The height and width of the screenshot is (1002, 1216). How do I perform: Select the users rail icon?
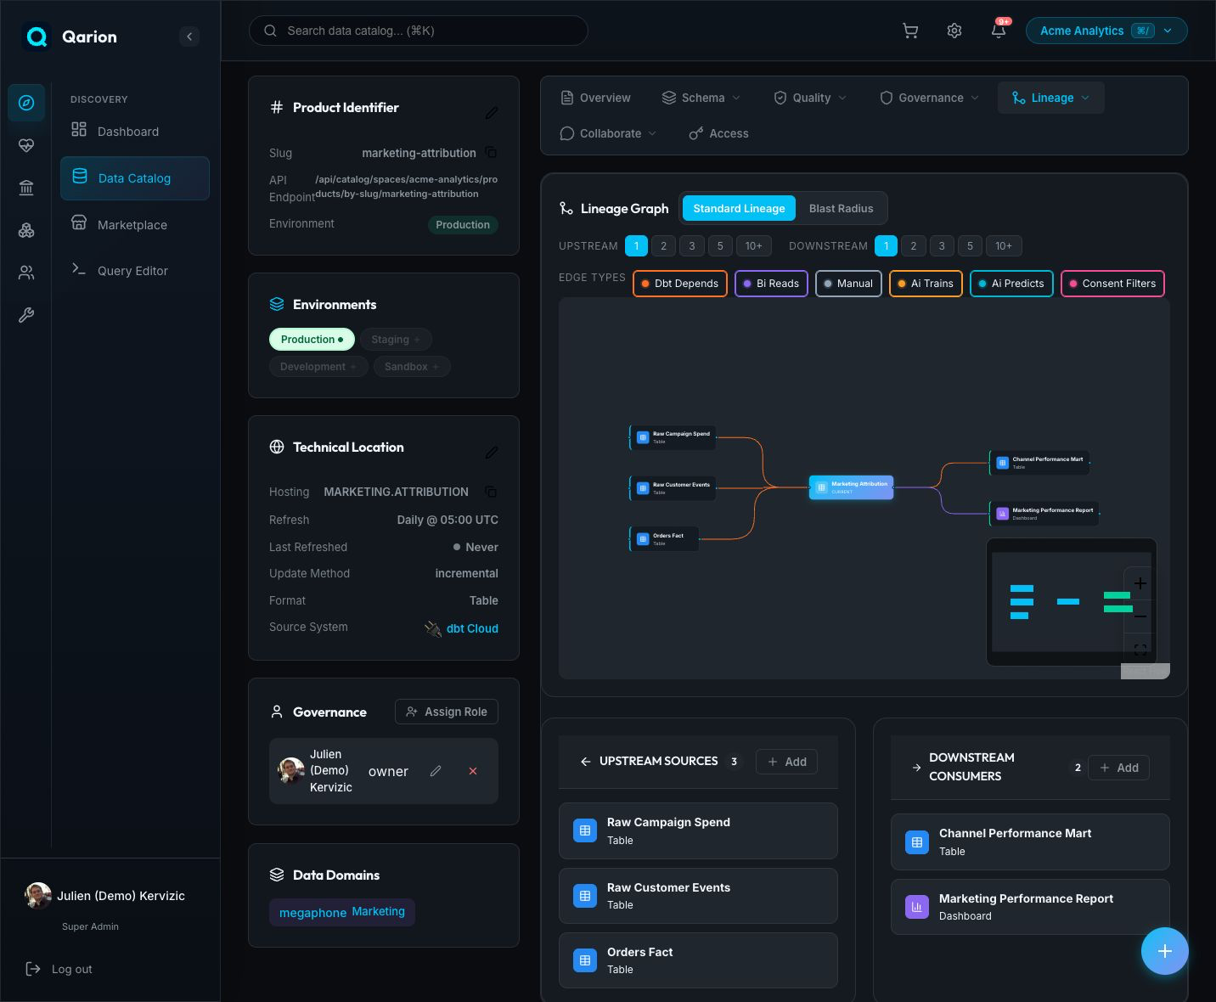click(x=26, y=273)
